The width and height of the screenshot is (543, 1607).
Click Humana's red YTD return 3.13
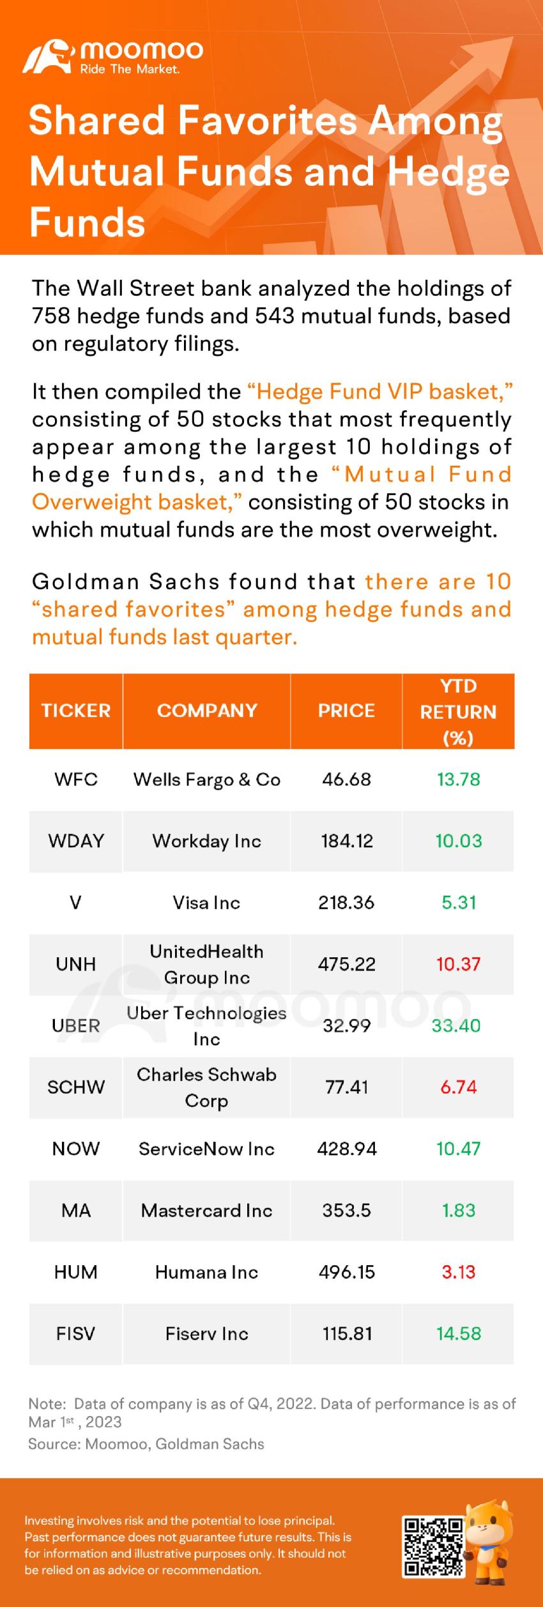458,1272
